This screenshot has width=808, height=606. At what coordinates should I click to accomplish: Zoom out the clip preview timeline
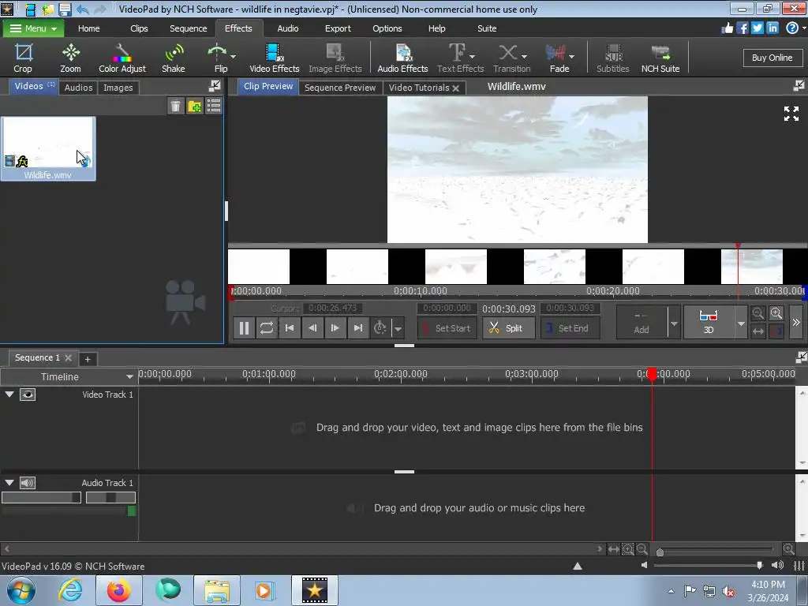pyautogui.click(x=757, y=312)
